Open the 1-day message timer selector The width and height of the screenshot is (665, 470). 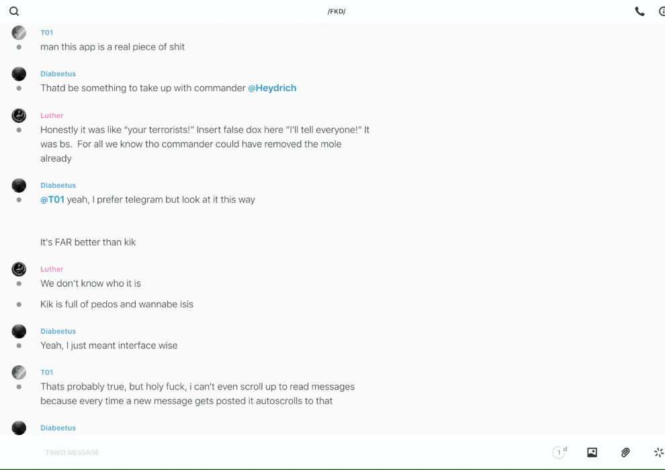(560, 453)
